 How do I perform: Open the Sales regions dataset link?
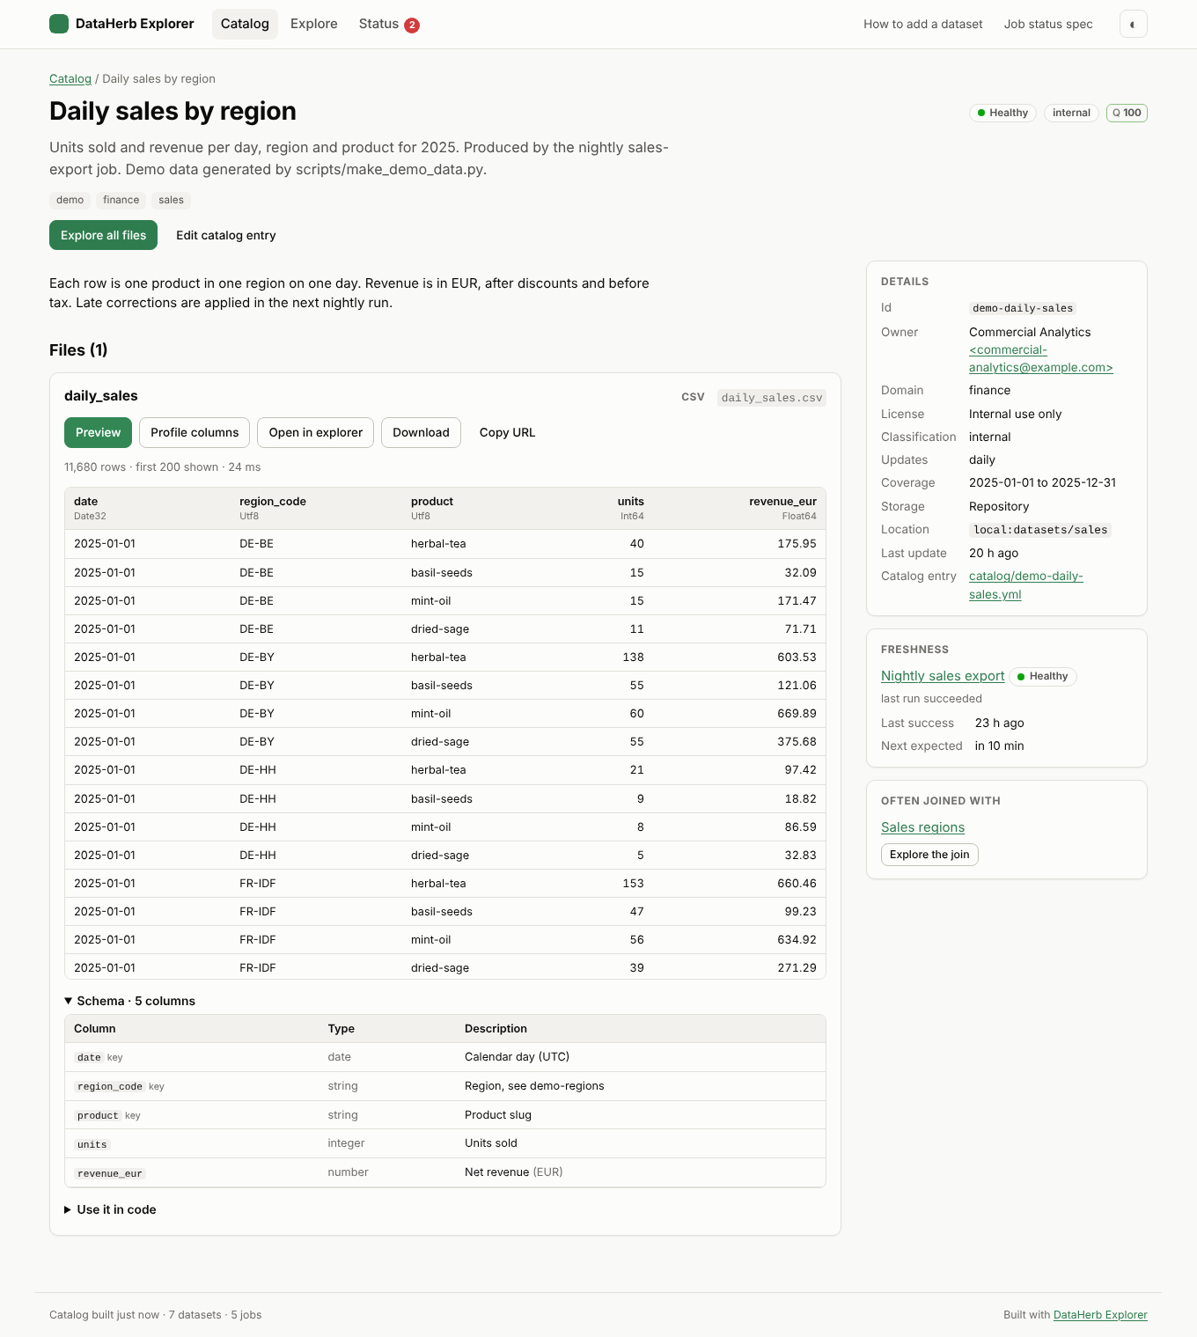pyautogui.click(x=922, y=827)
